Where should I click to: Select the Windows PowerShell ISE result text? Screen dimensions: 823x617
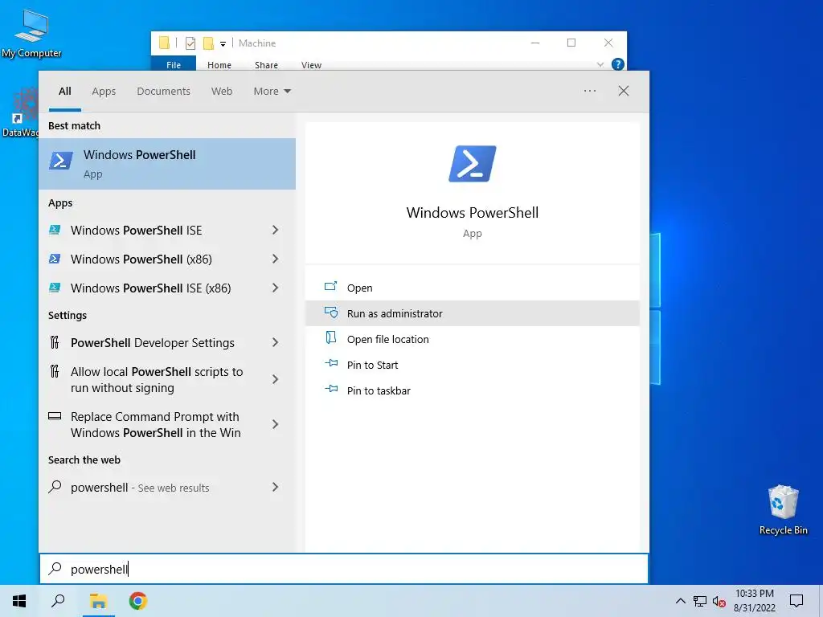click(137, 231)
